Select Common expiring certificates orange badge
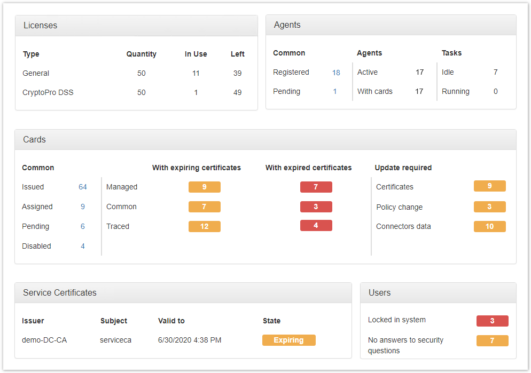Image resolution: width=531 pixels, height=373 pixels. (204, 207)
